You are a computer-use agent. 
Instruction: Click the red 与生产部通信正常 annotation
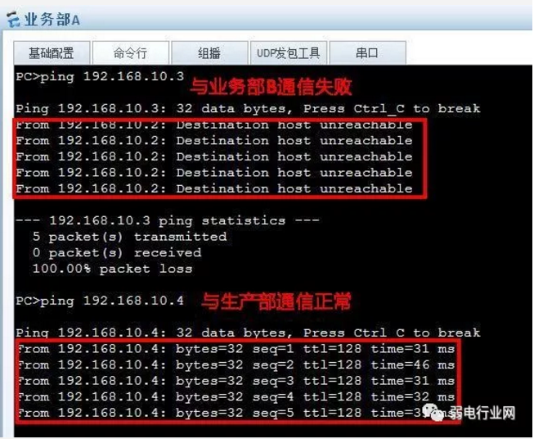click(276, 301)
